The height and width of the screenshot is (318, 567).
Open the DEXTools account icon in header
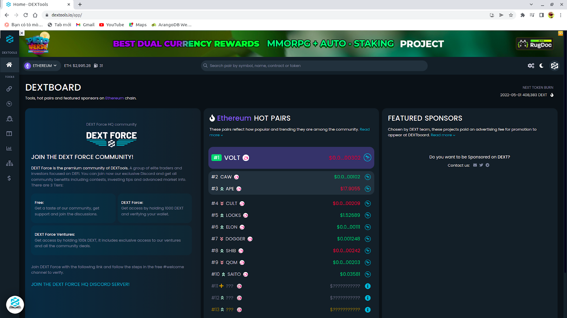click(x=555, y=66)
